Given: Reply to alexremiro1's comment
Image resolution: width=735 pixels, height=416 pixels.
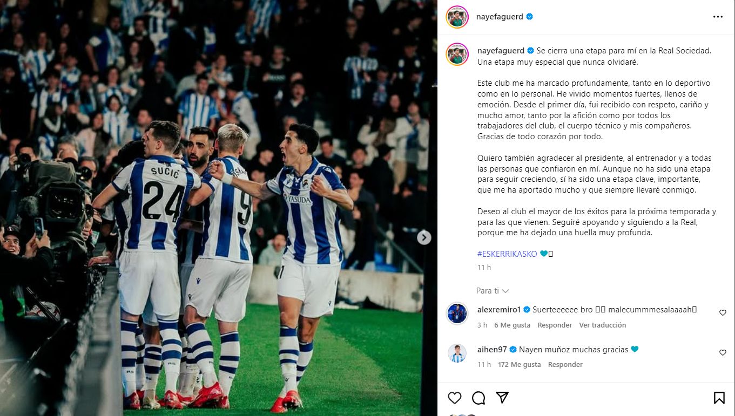Looking at the screenshot, I should tap(555, 325).
